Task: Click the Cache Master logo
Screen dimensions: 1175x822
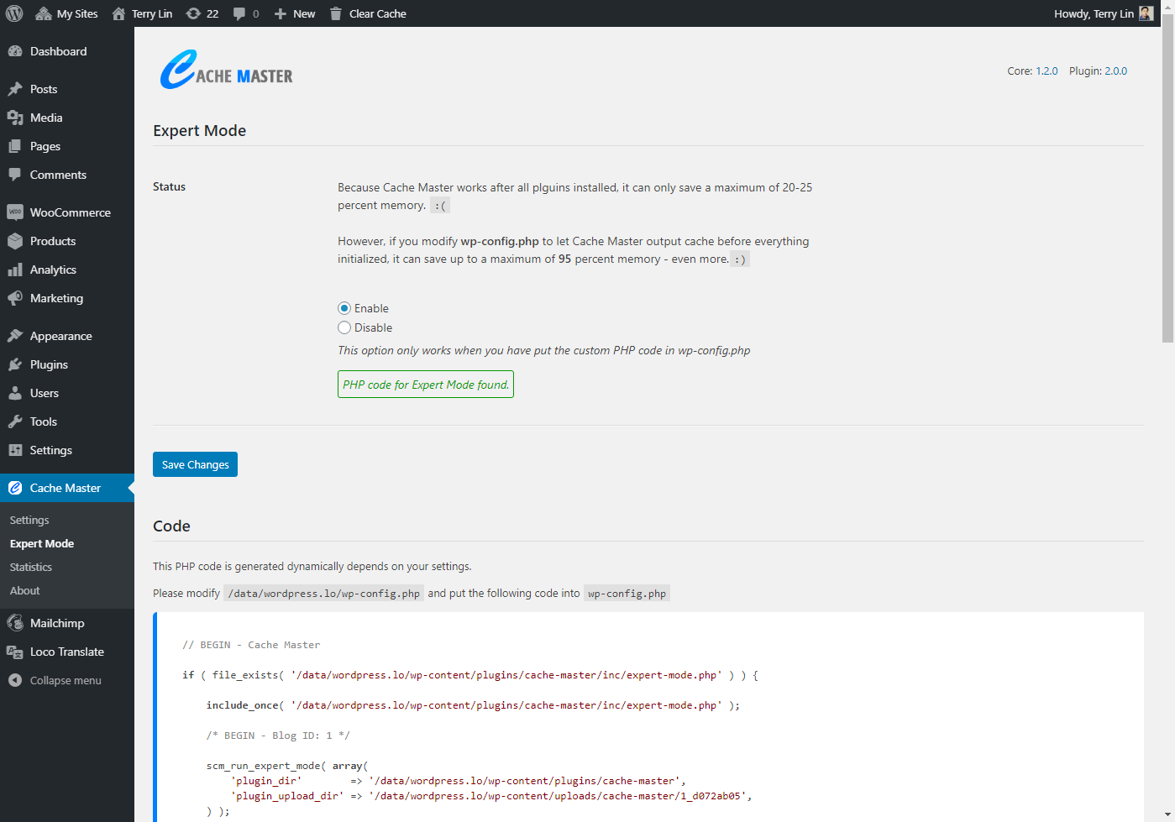Action: 226,70
